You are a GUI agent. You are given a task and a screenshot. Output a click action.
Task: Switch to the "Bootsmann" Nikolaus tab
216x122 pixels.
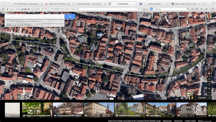pos(60,4)
